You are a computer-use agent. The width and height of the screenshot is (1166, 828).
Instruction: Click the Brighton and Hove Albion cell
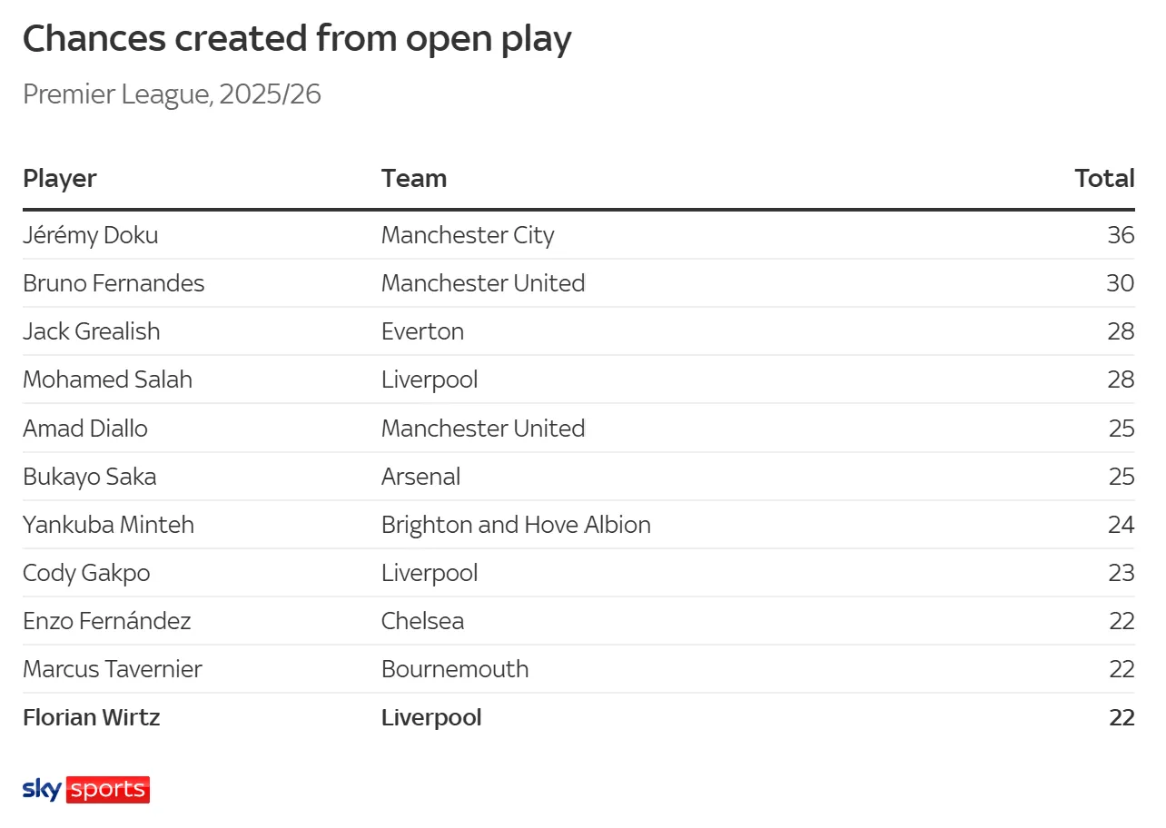(515, 525)
